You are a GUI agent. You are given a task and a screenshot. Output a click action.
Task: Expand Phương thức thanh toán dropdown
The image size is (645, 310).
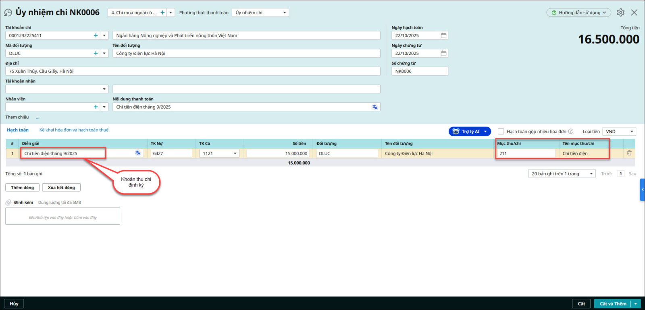[x=285, y=12]
